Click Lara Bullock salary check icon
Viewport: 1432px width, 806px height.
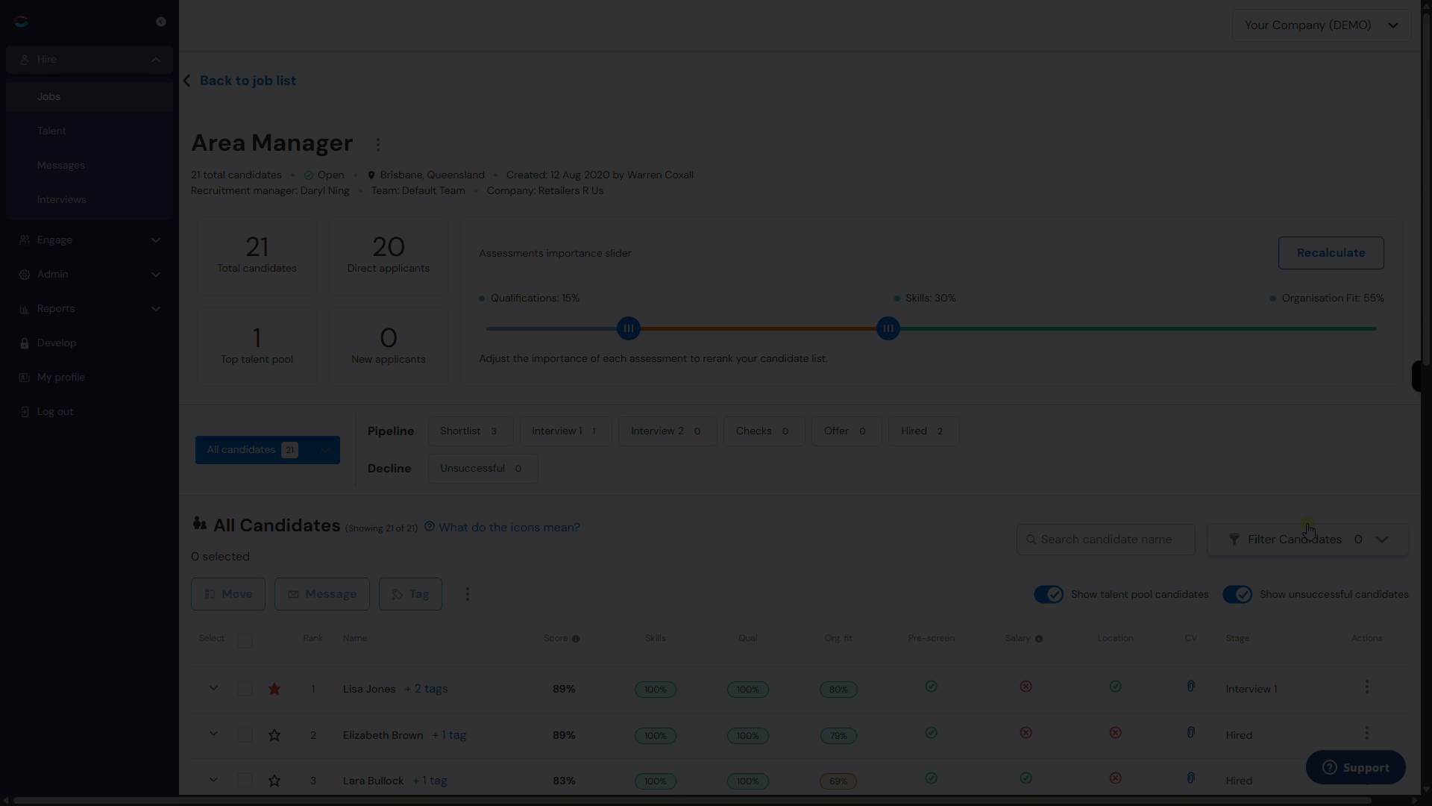pyautogui.click(x=1026, y=778)
